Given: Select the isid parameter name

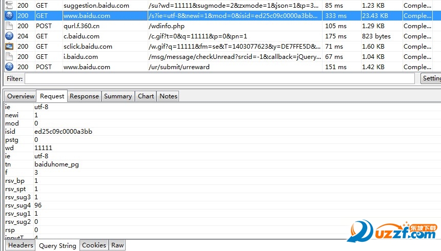Looking at the screenshot, I should [10, 131].
